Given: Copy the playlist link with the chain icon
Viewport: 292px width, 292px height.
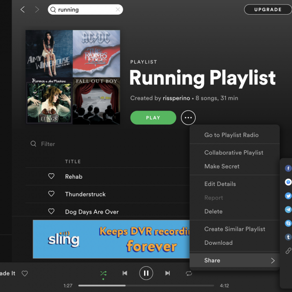Looking at the screenshot, I should [x=288, y=251].
